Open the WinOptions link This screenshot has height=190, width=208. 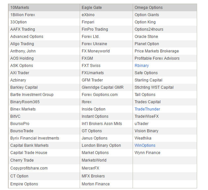click(145, 145)
